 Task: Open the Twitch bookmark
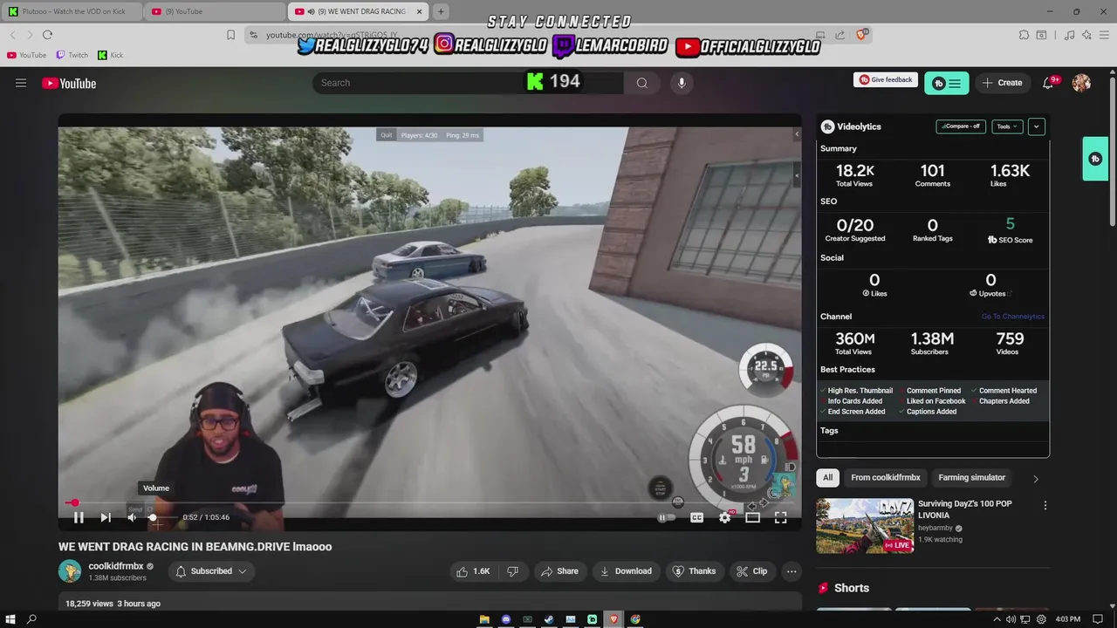click(72, 55)
